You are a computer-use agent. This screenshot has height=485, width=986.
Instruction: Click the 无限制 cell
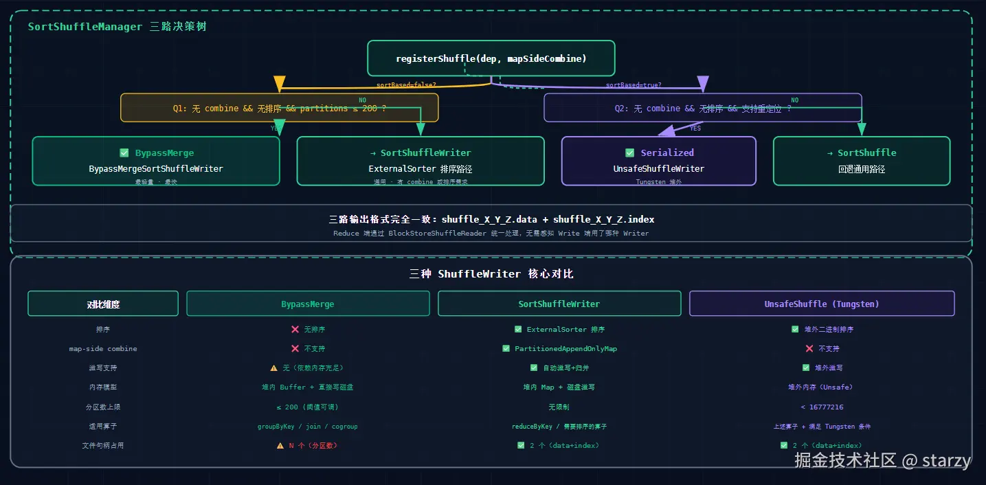(559, 407)
